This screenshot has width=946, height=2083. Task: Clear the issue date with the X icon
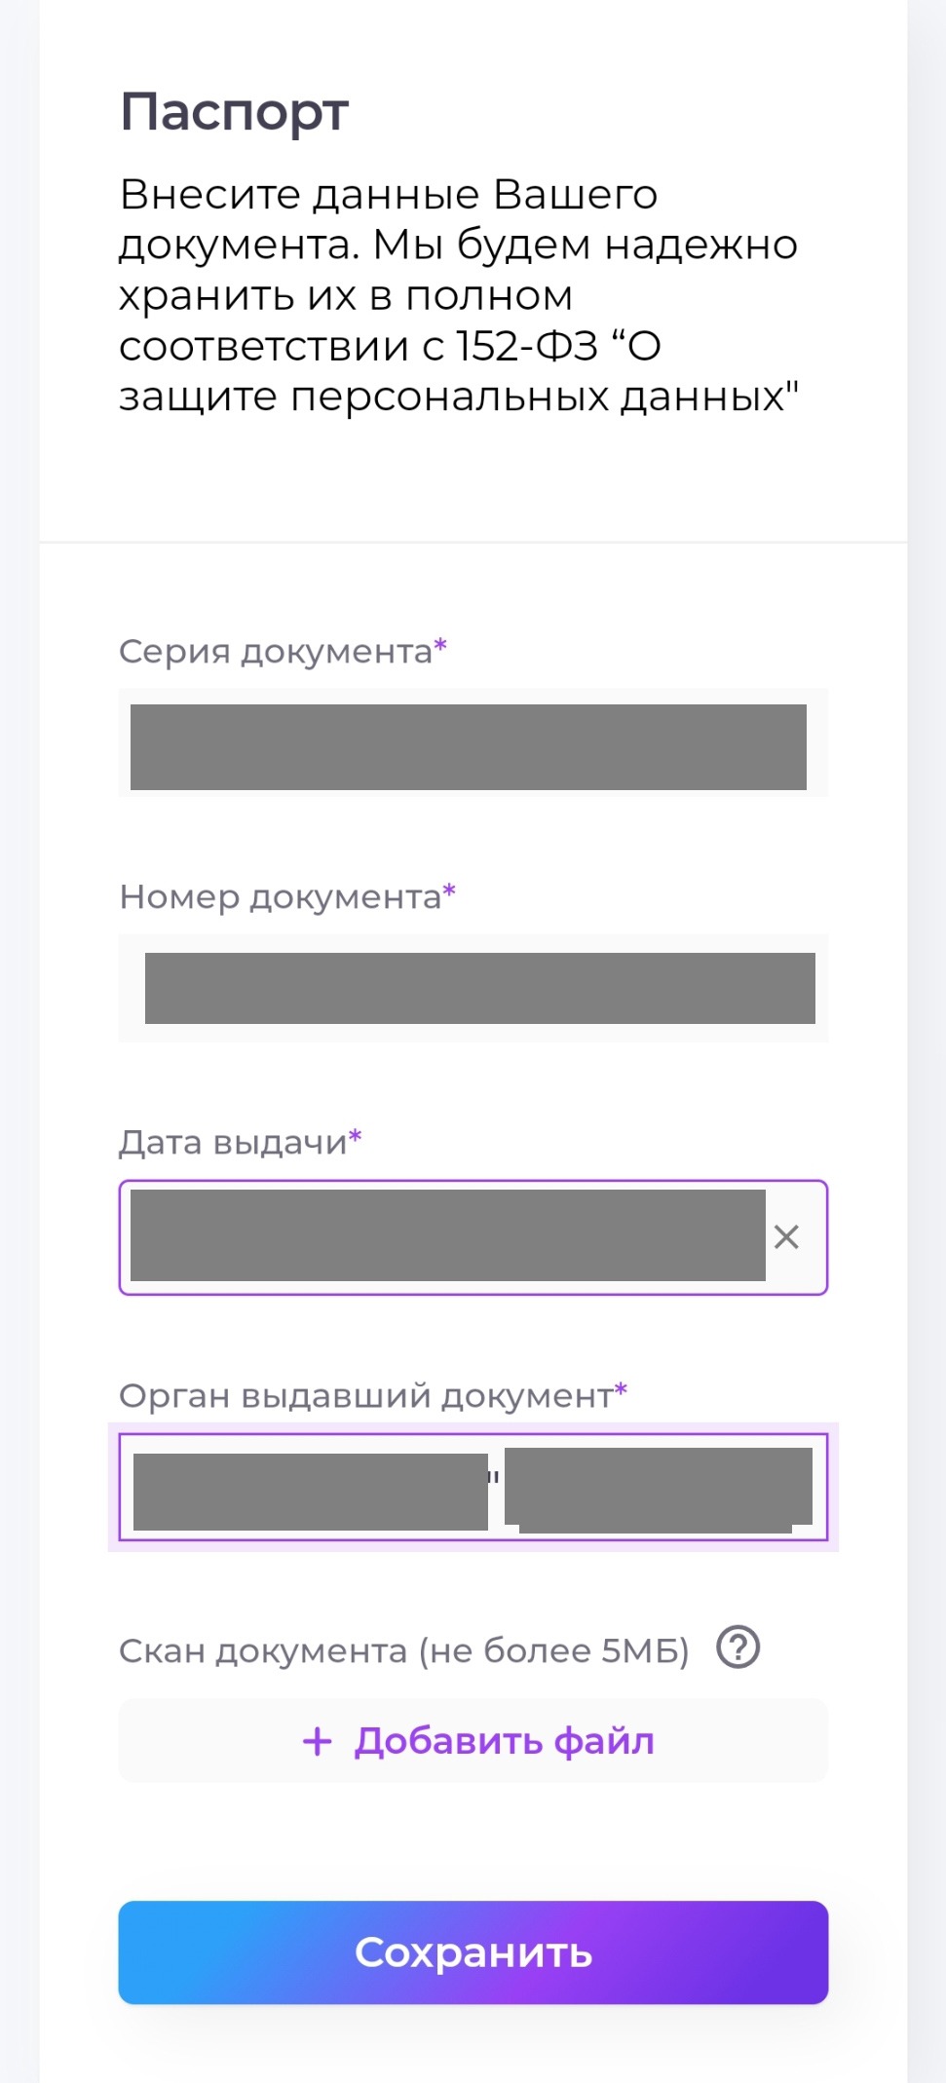point(786,1237)
